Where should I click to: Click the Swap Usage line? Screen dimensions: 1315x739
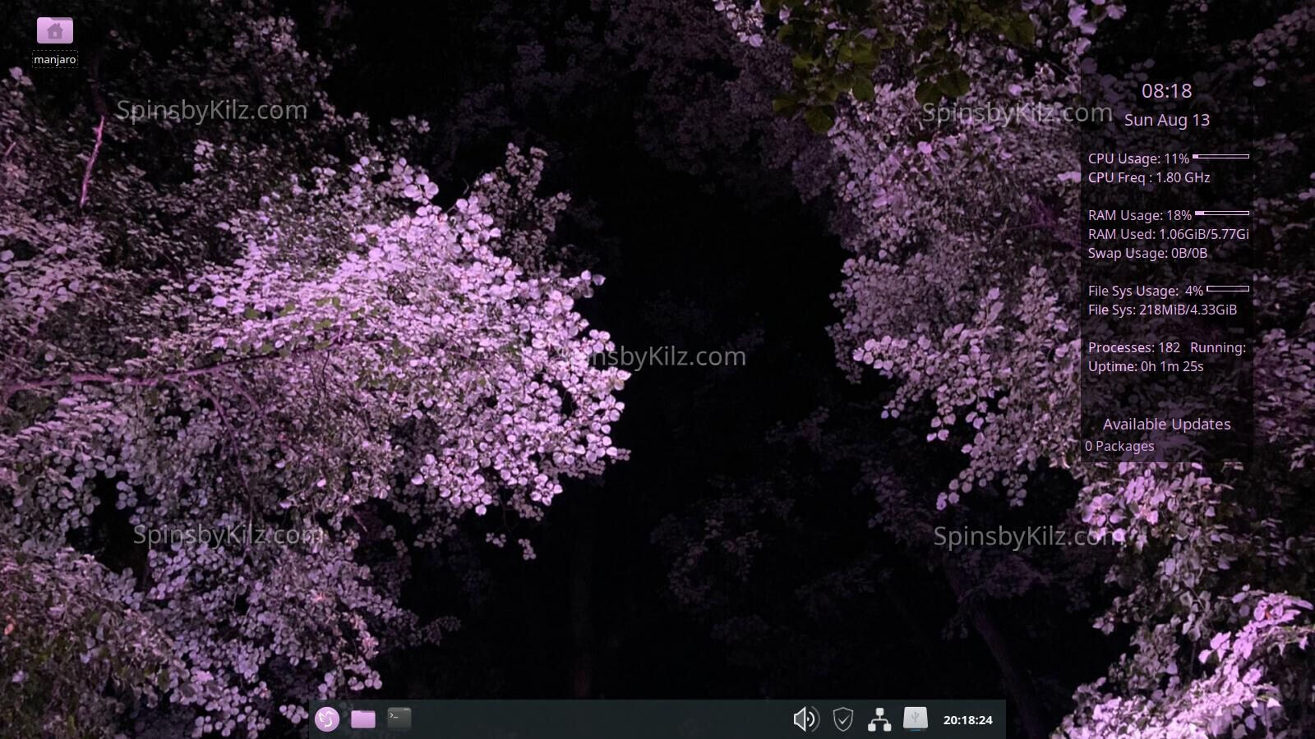[x=1147, y=254]
